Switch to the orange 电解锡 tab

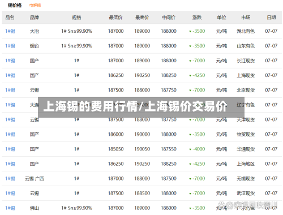pos(35,5)
